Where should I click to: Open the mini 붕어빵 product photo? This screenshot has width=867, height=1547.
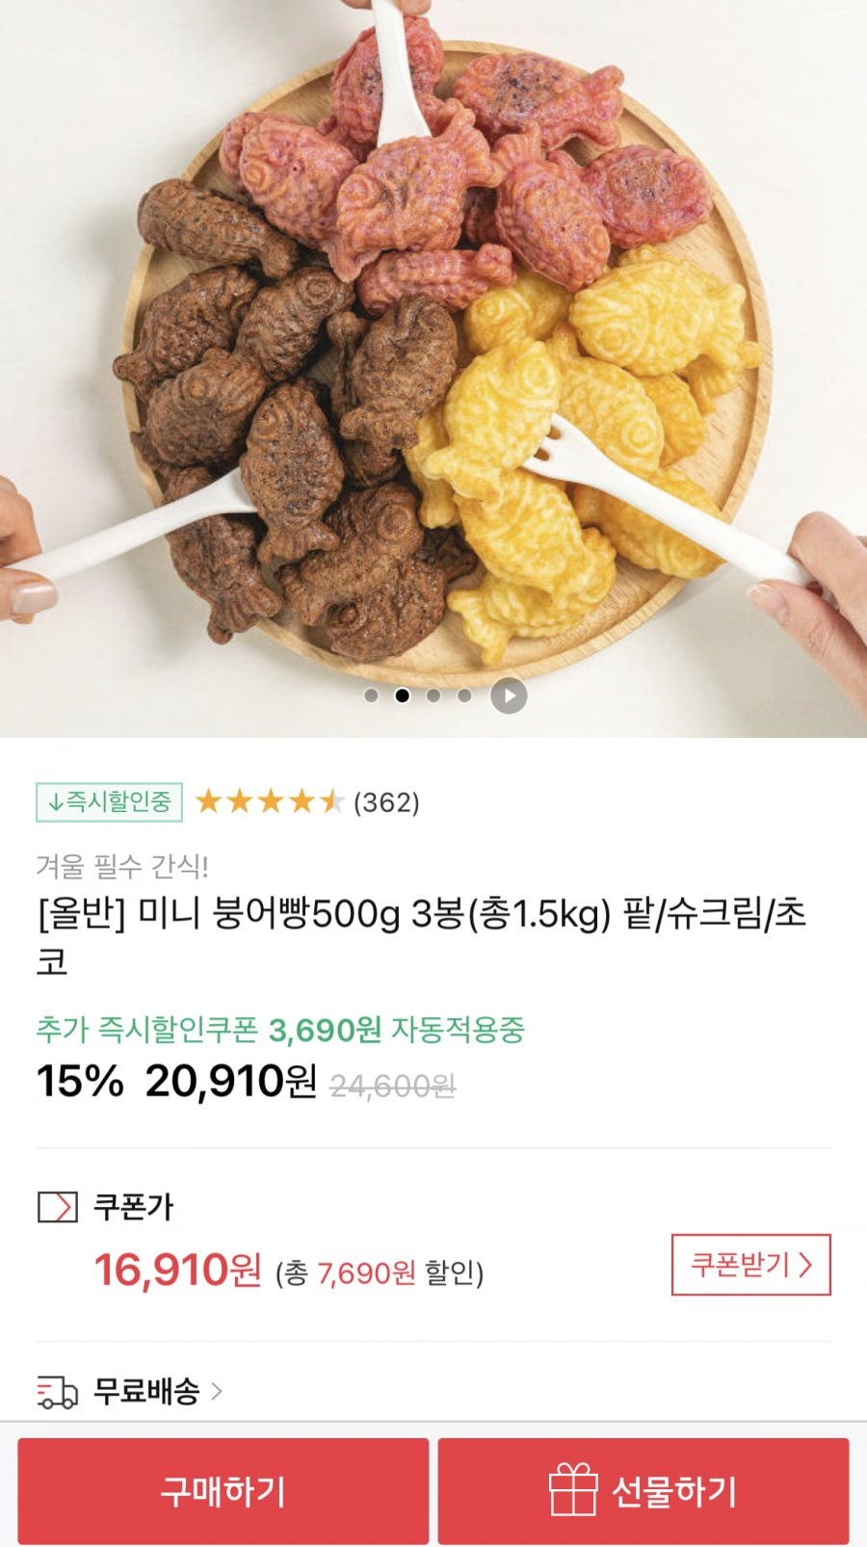433,356
